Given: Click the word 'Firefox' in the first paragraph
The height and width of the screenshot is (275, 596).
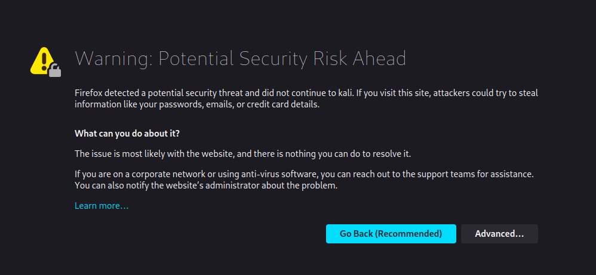Looking at the screenshot, I should (88, 93).
